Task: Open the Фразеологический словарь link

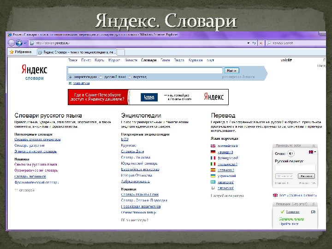Action: click(x=36, y=182)
